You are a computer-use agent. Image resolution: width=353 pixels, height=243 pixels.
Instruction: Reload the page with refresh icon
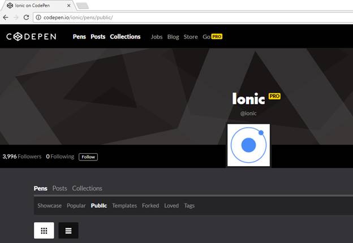(x=27, y=18)
